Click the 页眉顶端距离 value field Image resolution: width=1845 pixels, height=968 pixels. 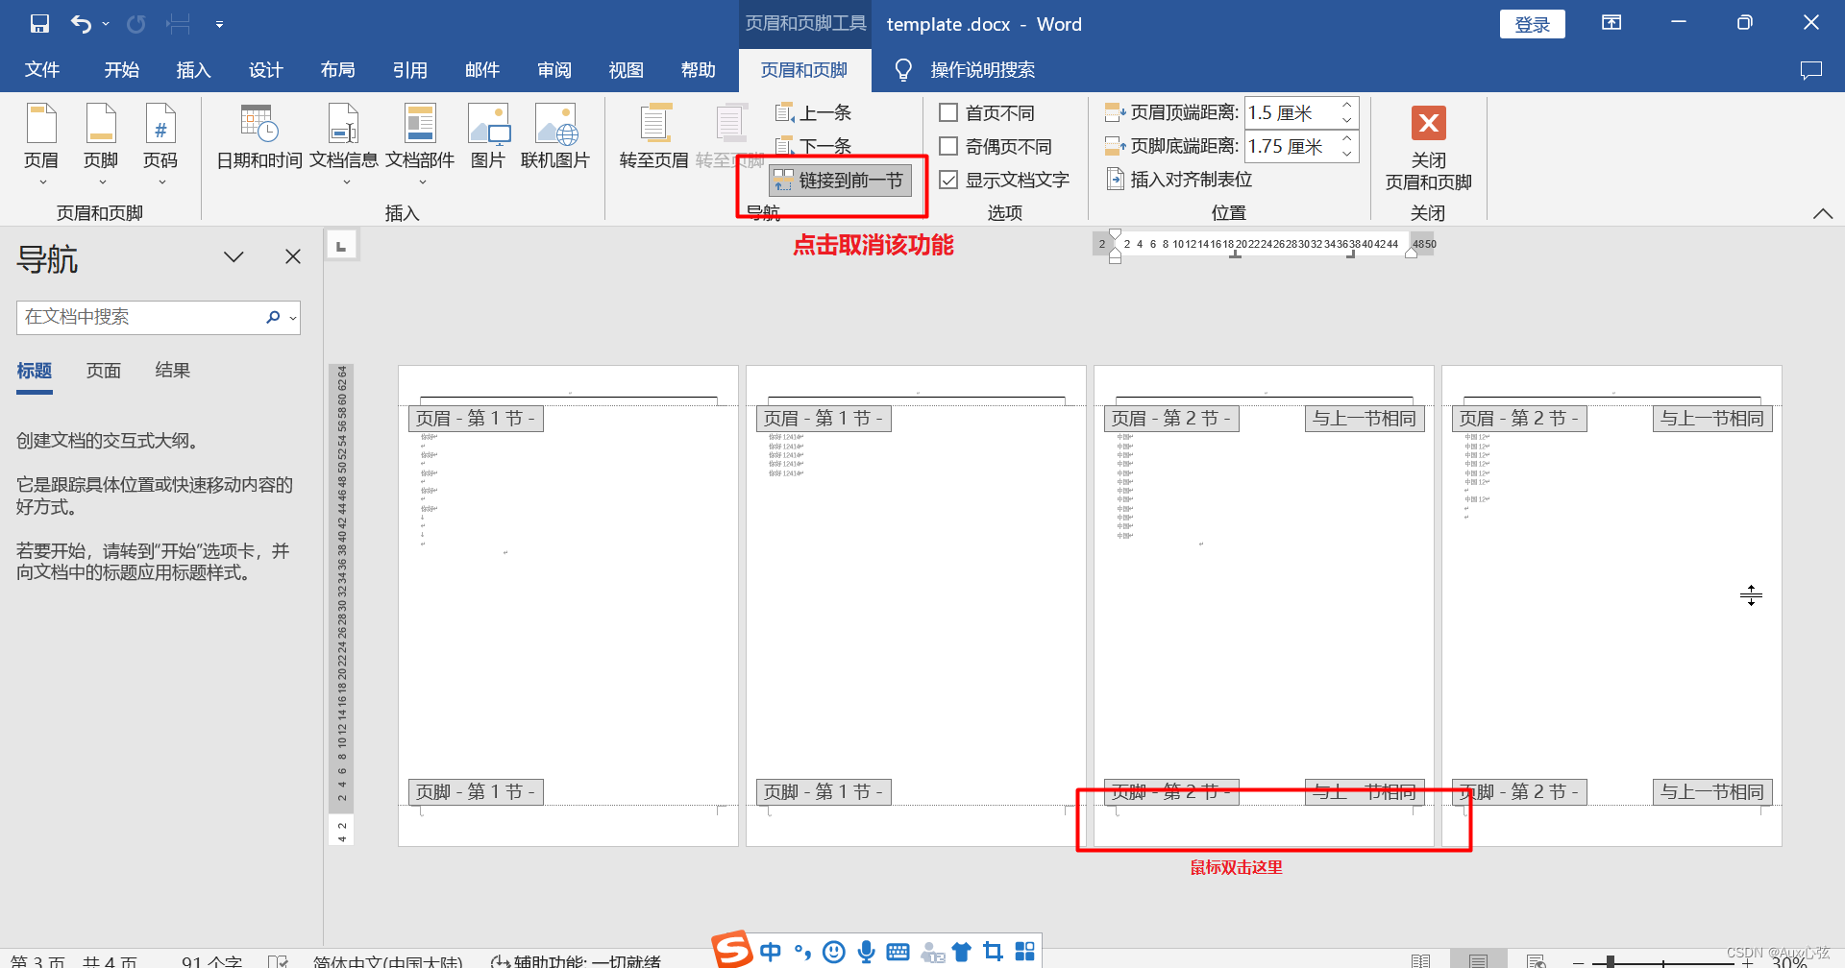point(1290,112)
